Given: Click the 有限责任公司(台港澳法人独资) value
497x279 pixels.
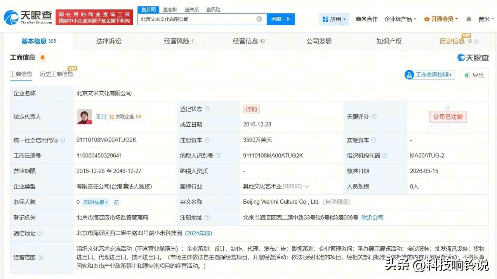Looking at the screenshot, I should coord(114,187).
